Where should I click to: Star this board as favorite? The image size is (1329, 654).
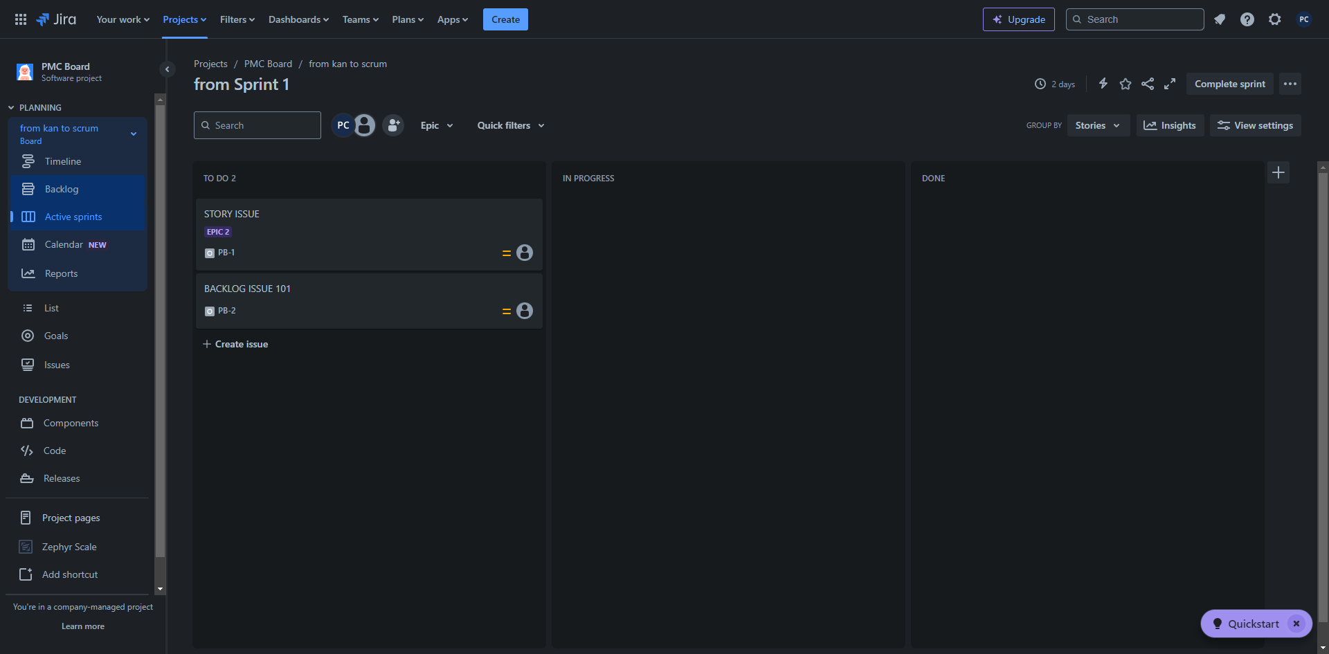[1125, 84]
